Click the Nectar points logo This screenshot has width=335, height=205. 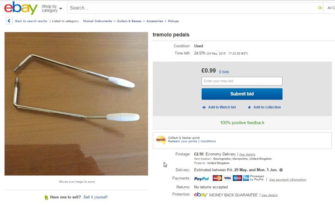pyautogui.click(x=161, y=140)
